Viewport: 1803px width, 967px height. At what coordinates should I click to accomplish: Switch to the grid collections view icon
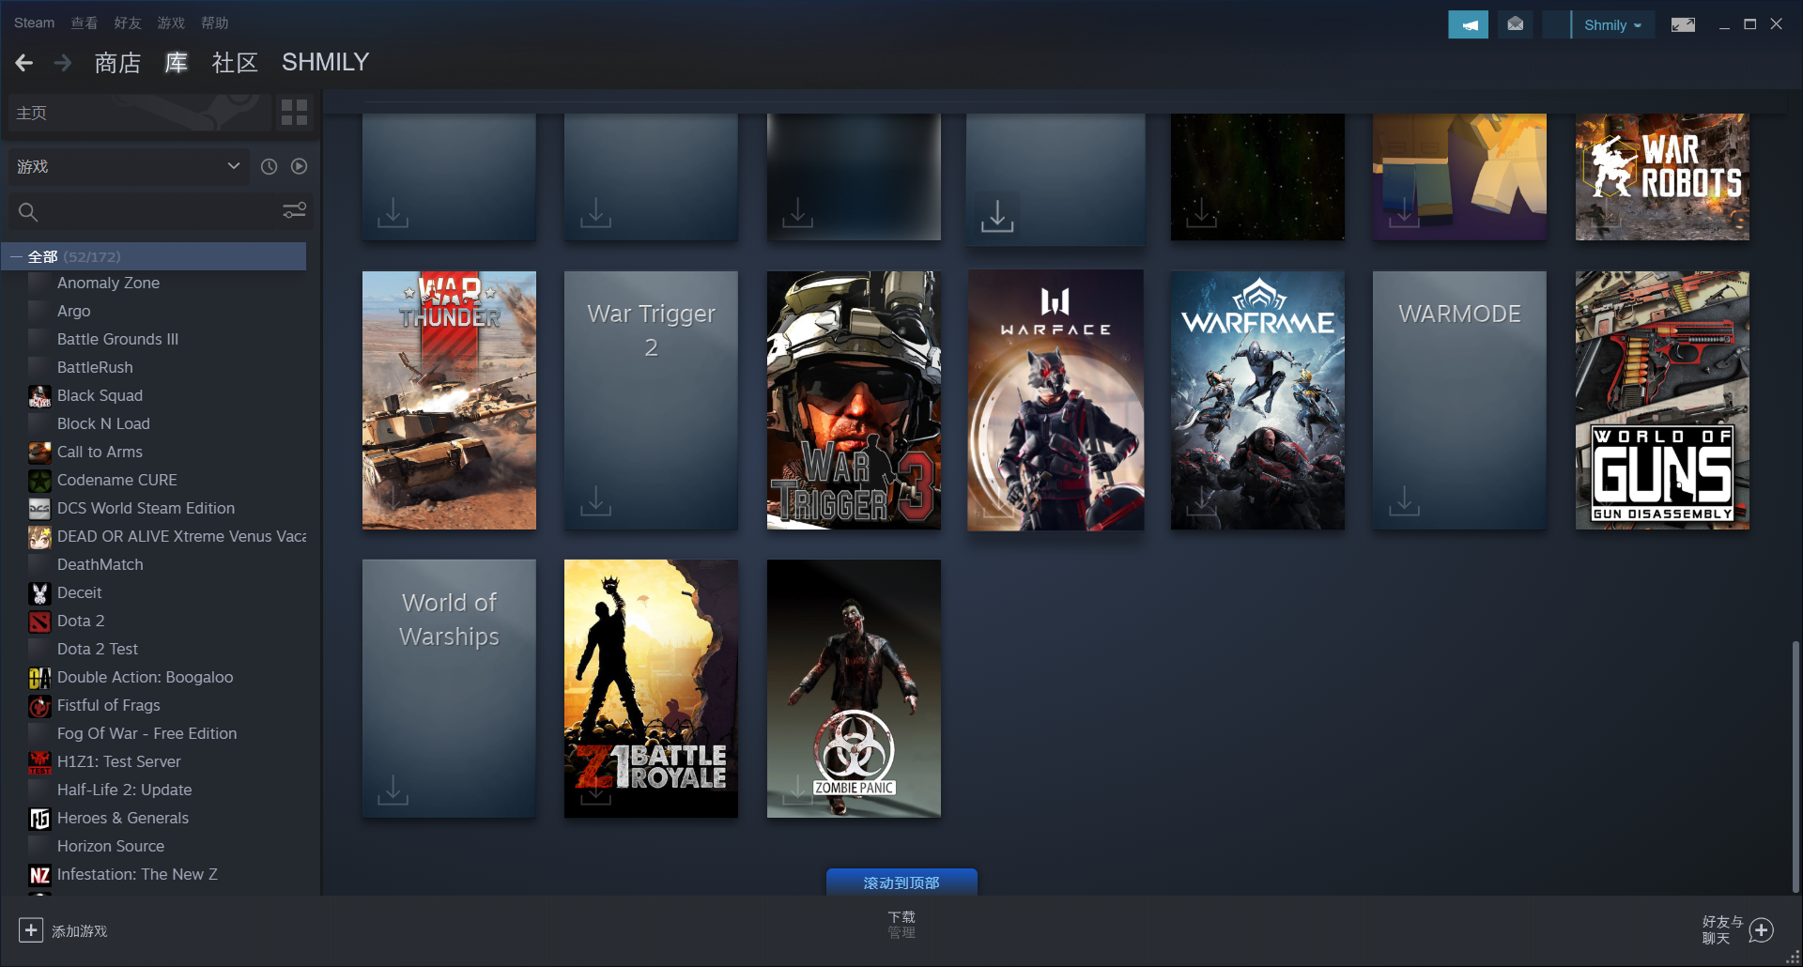[294, 113]
